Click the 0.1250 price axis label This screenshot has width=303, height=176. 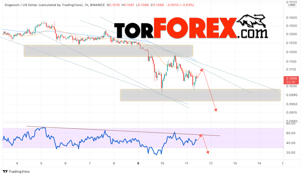291,43
